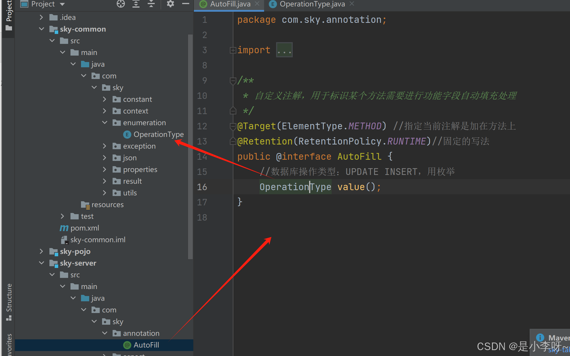This screenshot has width=570, height=356.
Task: Collapse the enumeration folder
Action: pos(105,123)
